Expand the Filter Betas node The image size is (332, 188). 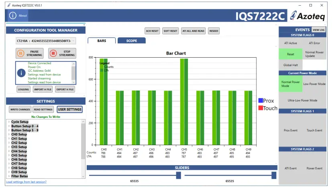(x=9, y=176)
